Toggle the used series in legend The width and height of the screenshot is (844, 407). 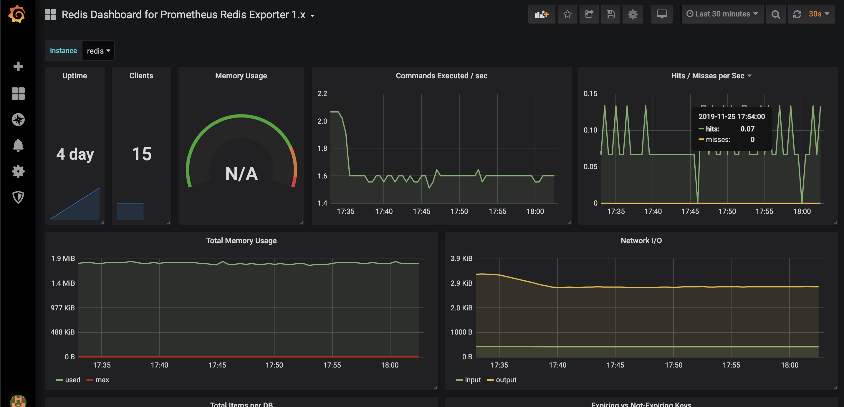(x=68, y=380)
